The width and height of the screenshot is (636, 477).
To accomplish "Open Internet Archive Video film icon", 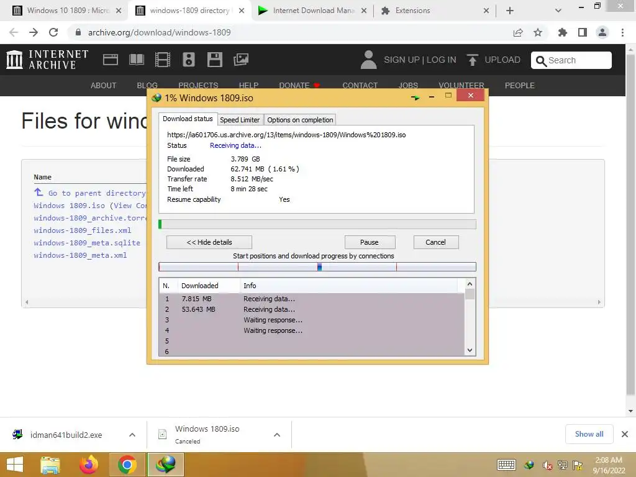I will point(163,60).
